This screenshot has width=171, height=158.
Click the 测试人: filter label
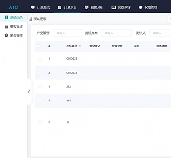click(141, 33)
